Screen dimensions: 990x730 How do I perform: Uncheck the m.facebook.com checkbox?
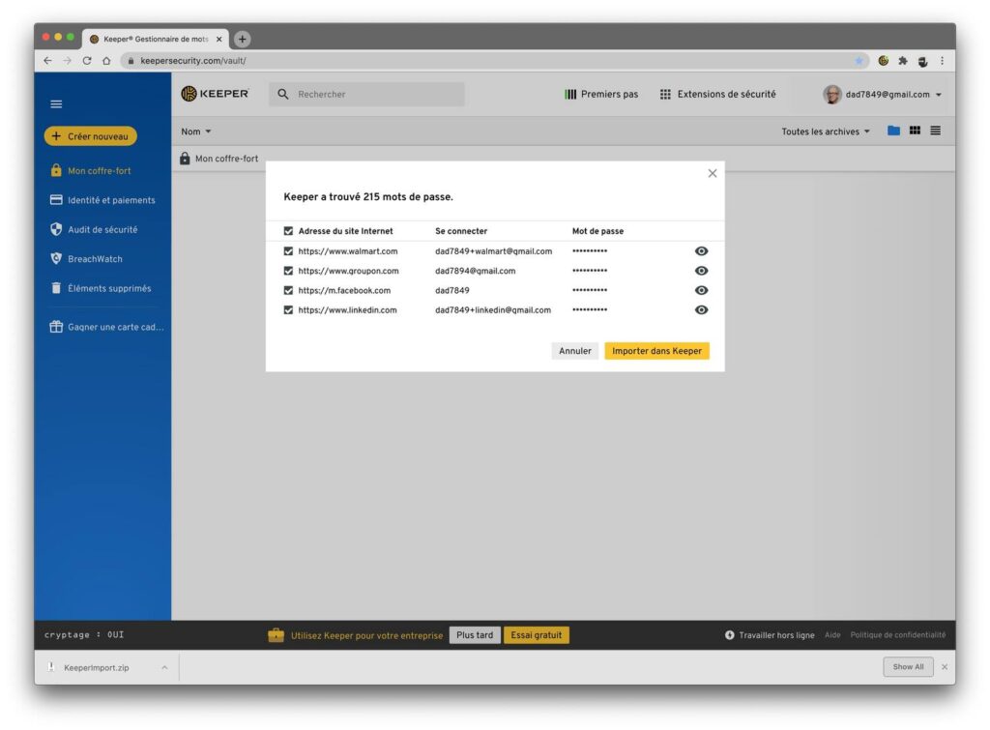[288, 291]
